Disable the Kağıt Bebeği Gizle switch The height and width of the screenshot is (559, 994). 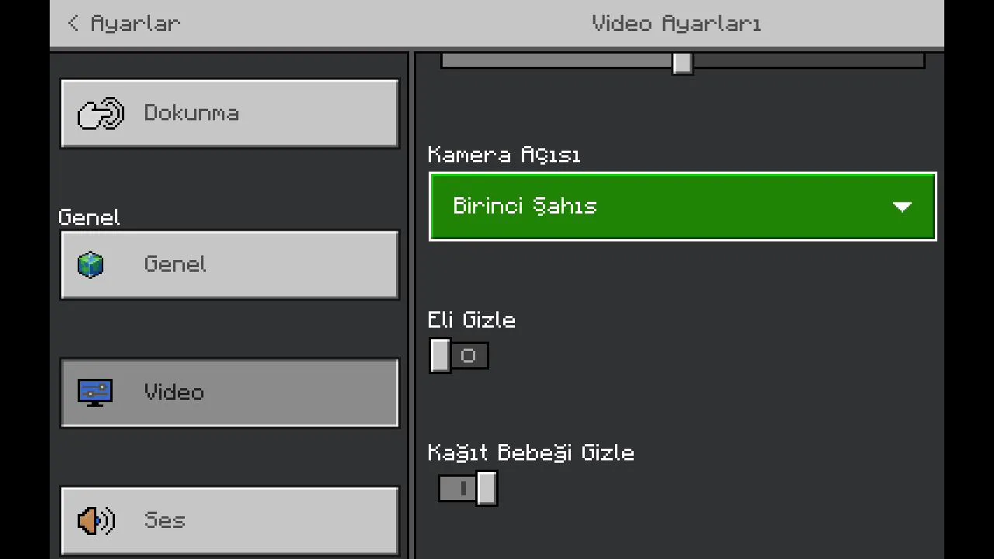pyautogui.click(x=467, y=488)
